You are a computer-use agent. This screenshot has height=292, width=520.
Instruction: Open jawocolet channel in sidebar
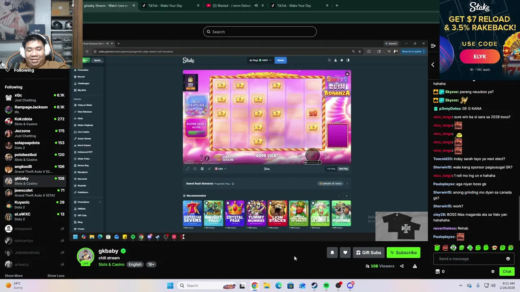tap(35, 193)
